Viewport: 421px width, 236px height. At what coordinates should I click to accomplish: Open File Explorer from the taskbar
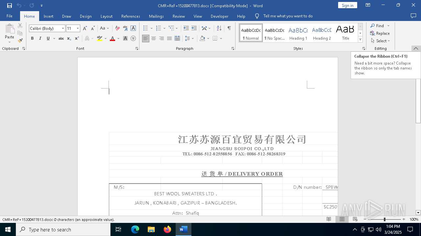coord(151,229)
